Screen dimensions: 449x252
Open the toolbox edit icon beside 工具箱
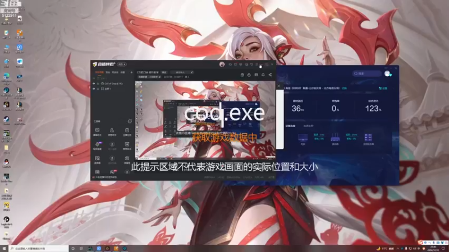point(130,121)
